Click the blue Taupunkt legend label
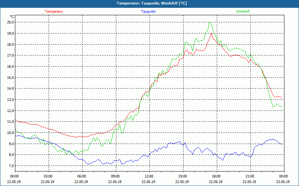Screen dimensions: 299x186 point(148,12)
